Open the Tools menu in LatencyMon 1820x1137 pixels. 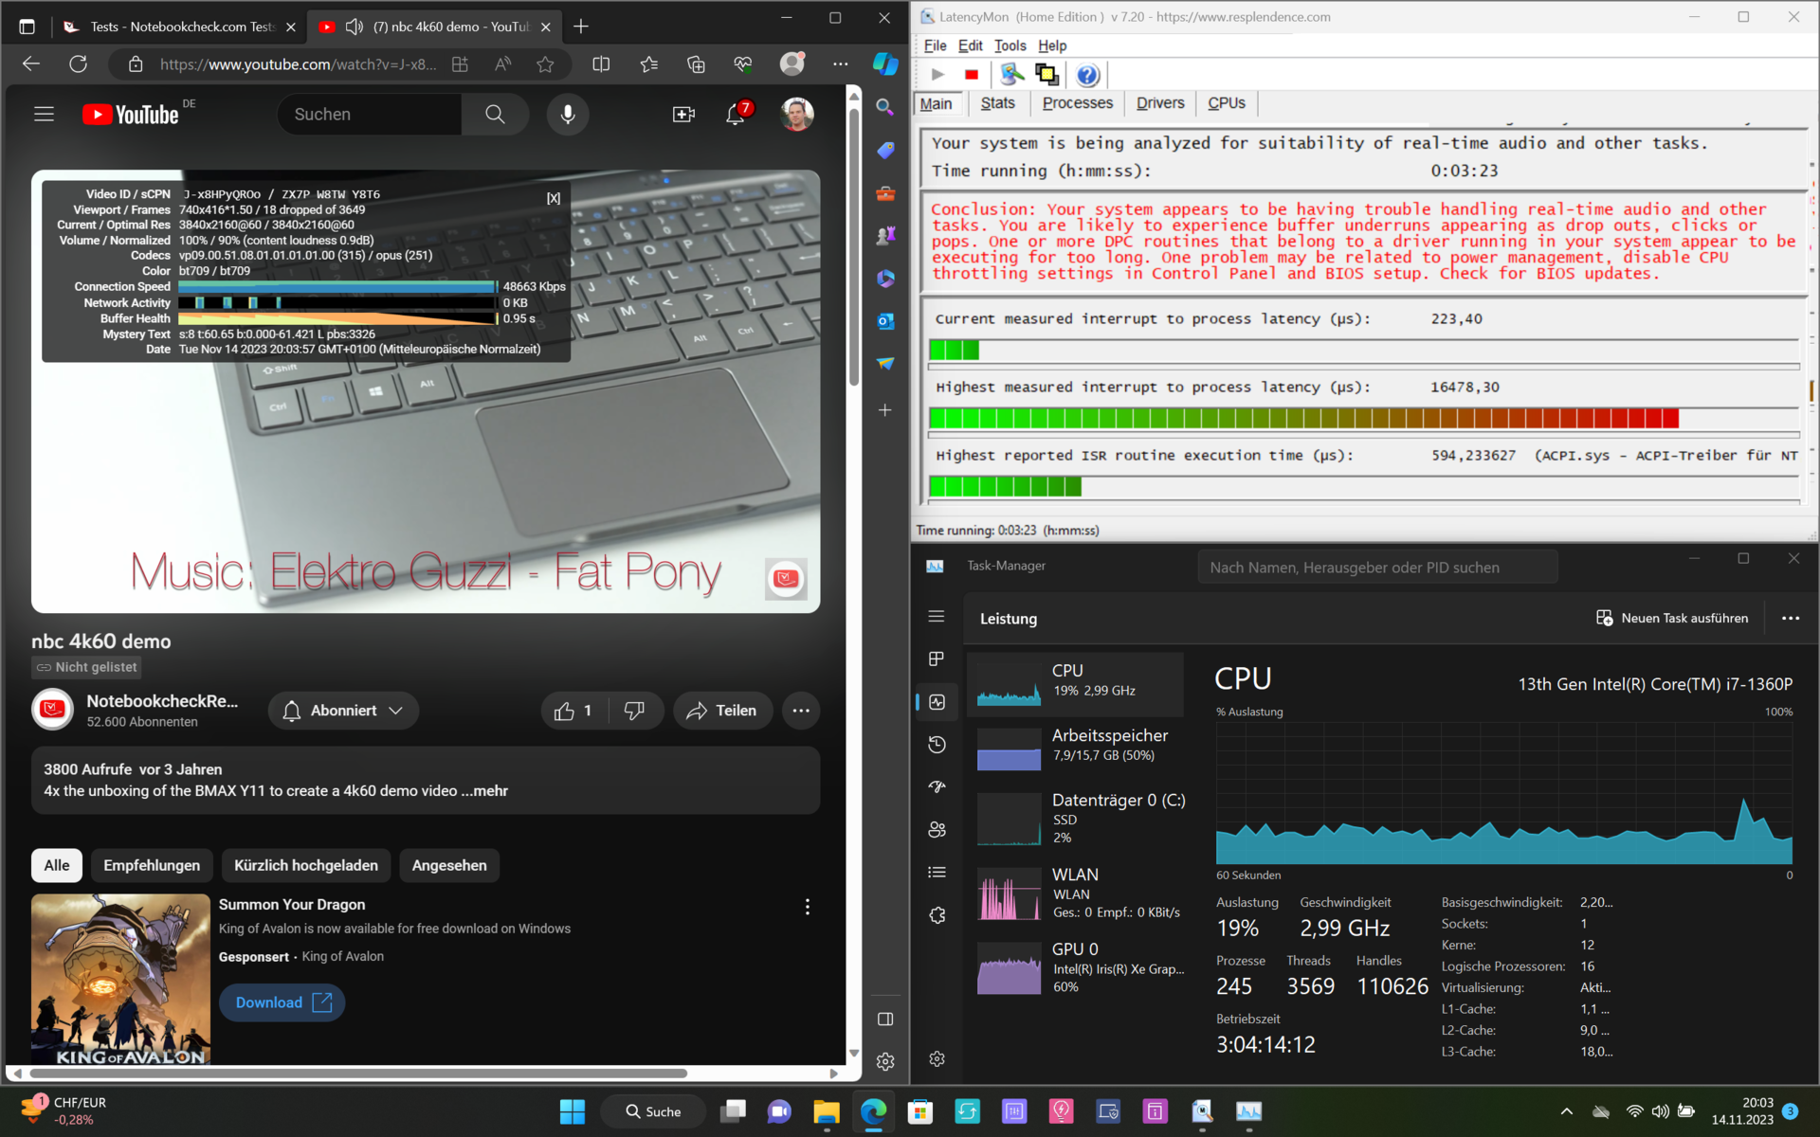[x=1009, y=45]
